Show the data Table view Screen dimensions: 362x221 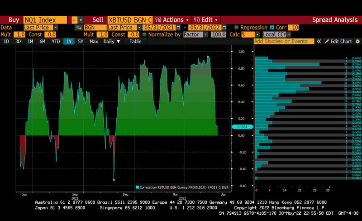pos(135,41)
